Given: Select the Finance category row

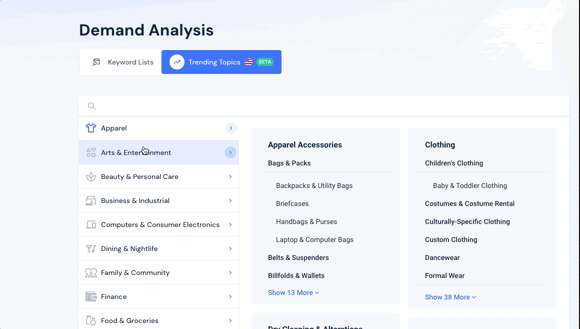Looking at the screenshot, I should (x=158, y=296).
